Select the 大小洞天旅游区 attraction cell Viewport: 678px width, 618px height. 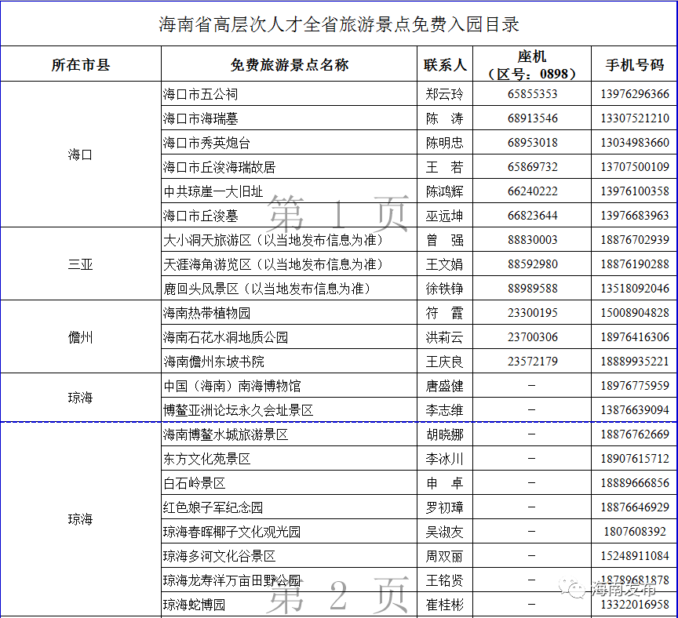point(290,239)
